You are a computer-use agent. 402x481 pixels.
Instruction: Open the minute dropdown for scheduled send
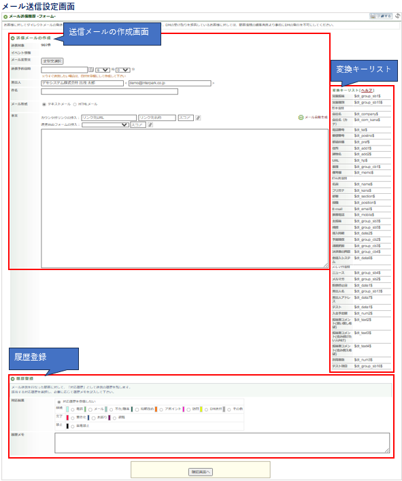tap(123, 70)
